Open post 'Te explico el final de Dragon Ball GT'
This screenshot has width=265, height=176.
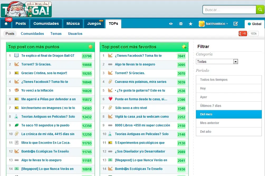pyautogui.click(x=48, y=56)
